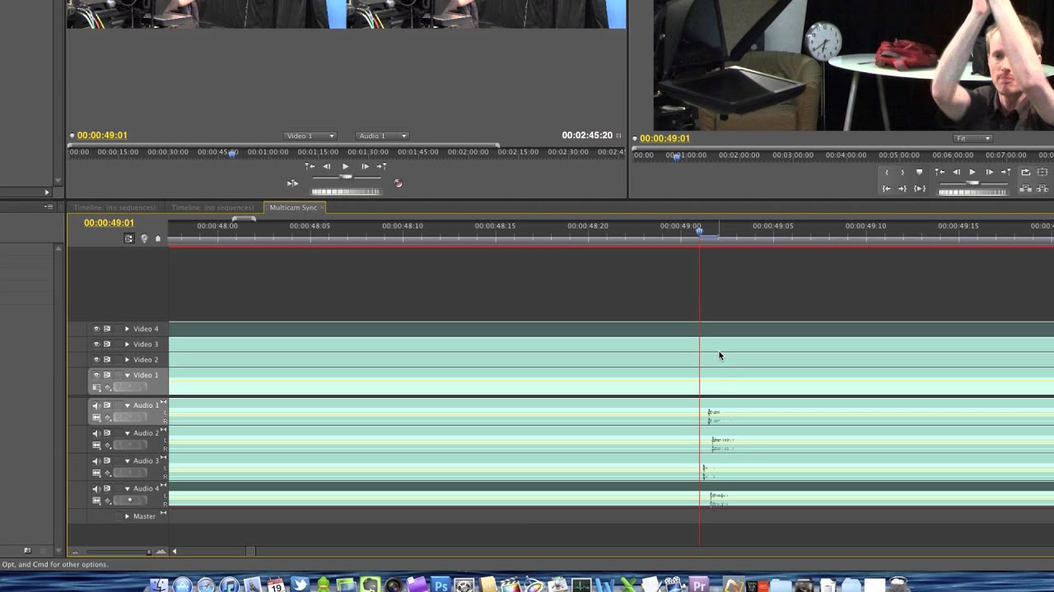Add unnumbered marker in program monitor
The height and width of the screenshot is (592, 1054).
[x=919, y=172]
